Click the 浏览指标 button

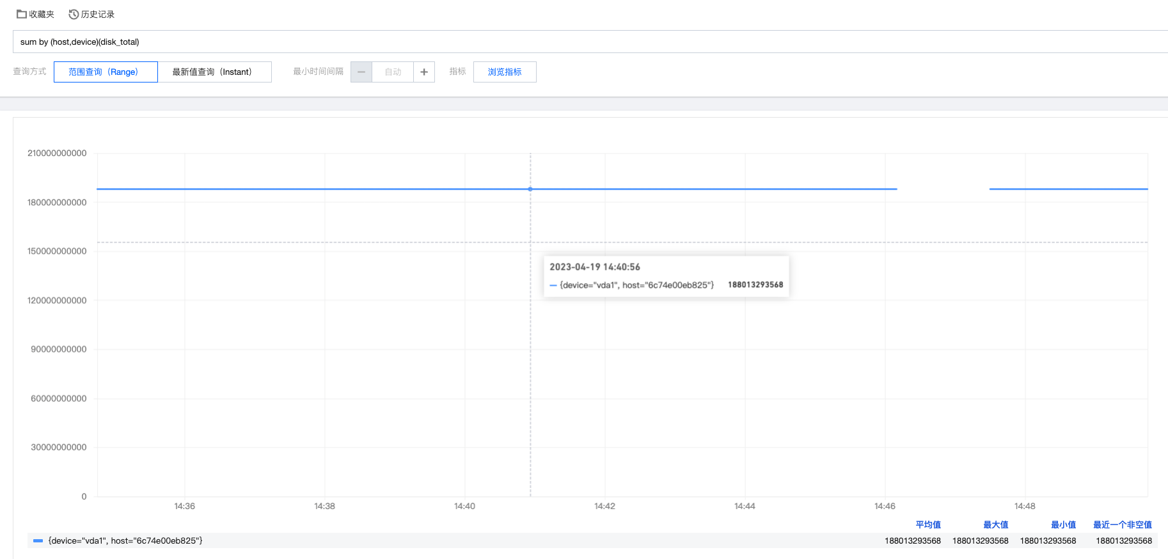(505, 72)
